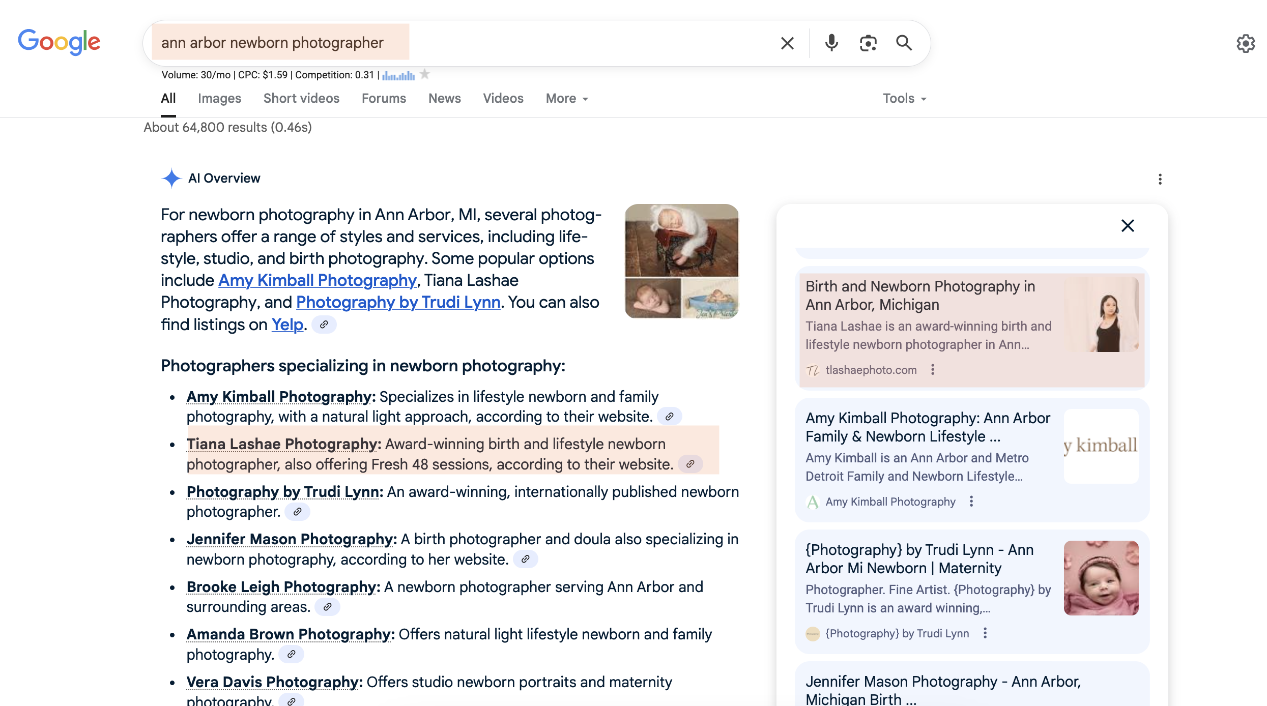This screenshot has height=706, width=1267.
Task: Open tlashaephoto.com result options menu
Action: point(933,370)
